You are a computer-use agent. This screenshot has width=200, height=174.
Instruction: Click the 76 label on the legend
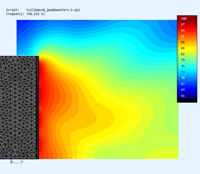[183, 66]
